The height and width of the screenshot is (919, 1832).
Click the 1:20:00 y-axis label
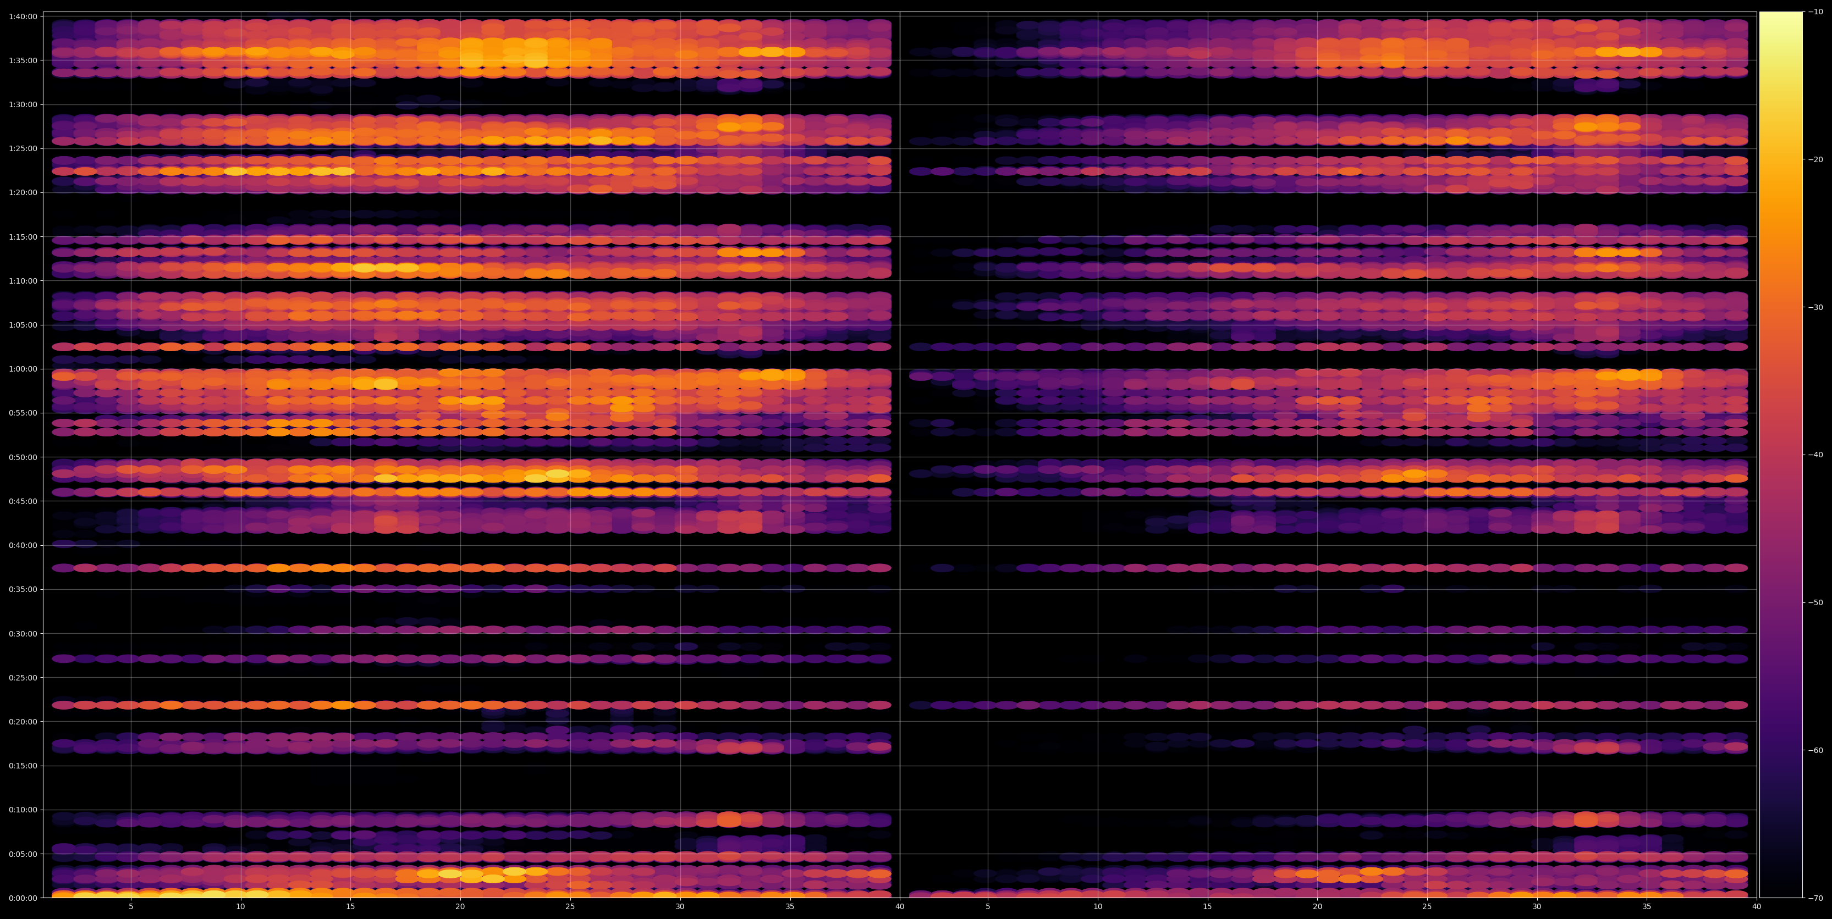point(23,192)
